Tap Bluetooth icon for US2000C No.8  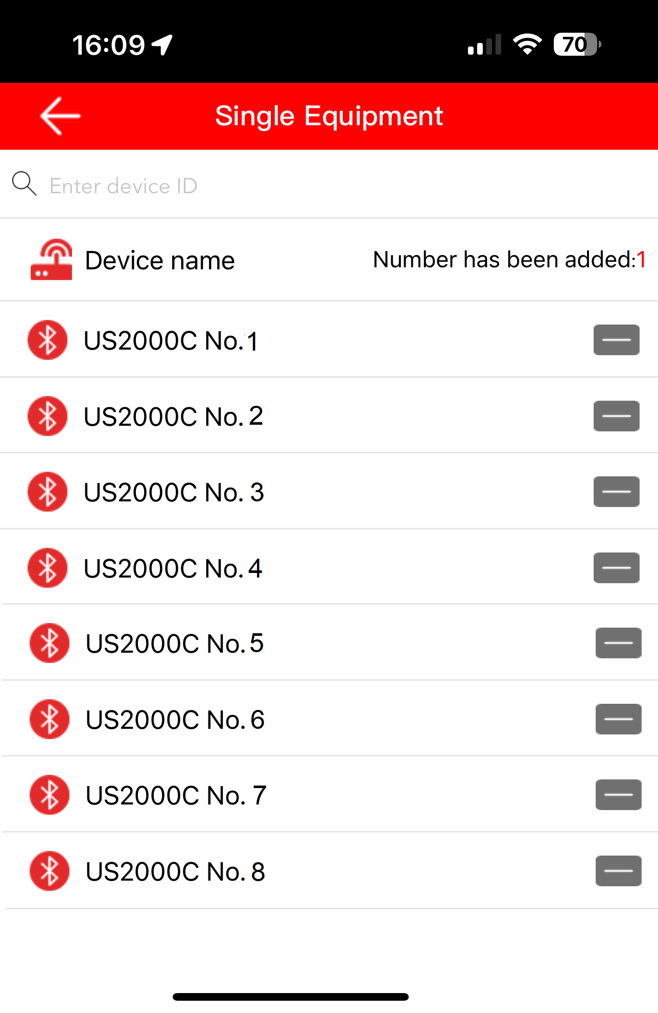pyautogui.click(x=50, y=871)
